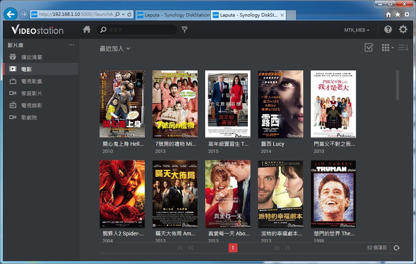
Task: Open 7號房的禮物 movie poster
Action: click(x=175, y=104)
